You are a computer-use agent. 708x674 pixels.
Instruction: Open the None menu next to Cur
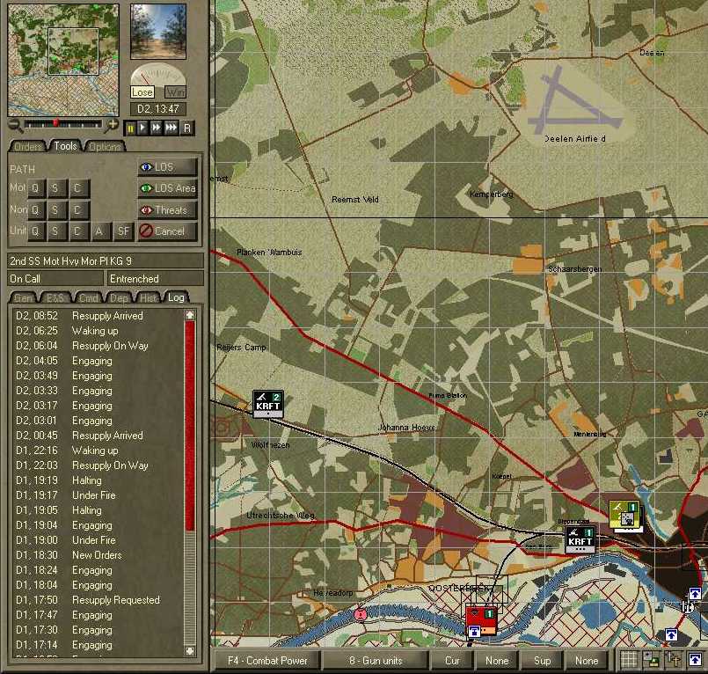coord(497,661)
